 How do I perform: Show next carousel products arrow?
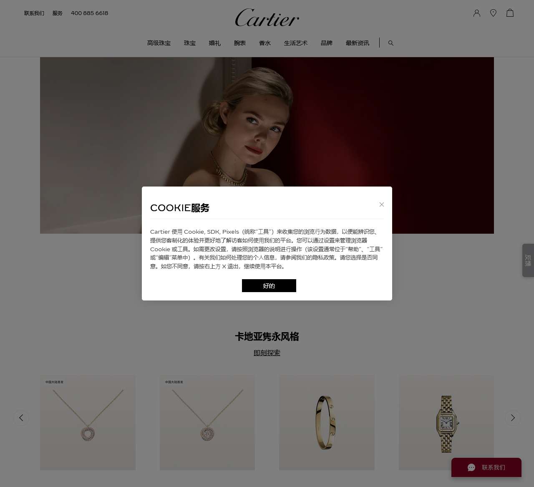coord(513,418)
